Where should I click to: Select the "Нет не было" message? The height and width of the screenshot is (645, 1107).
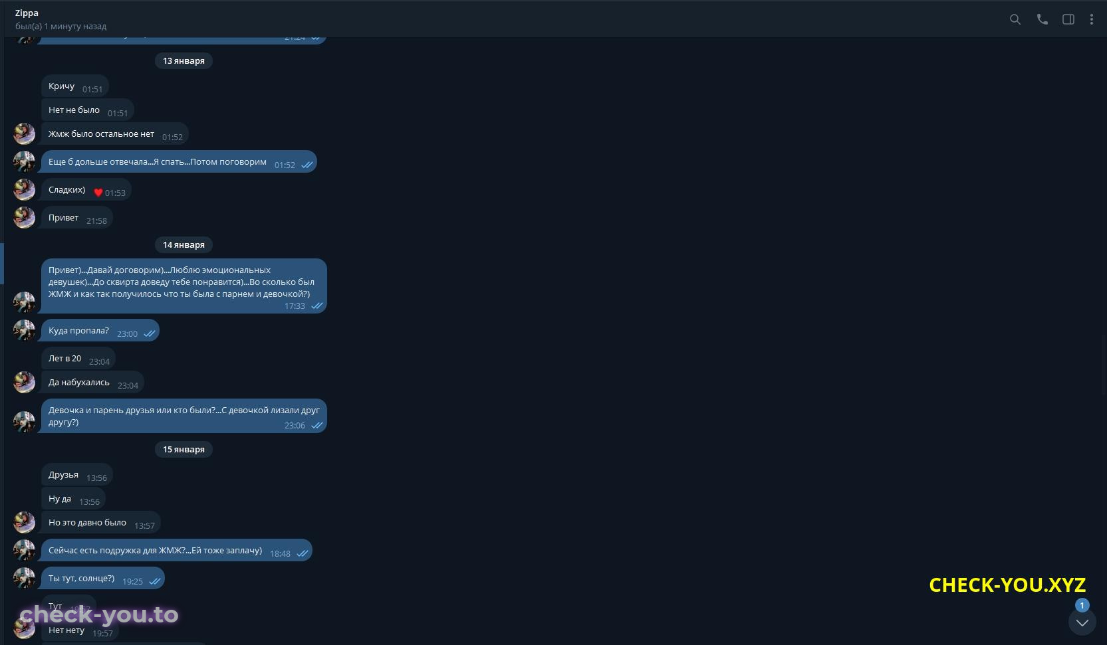88,110
